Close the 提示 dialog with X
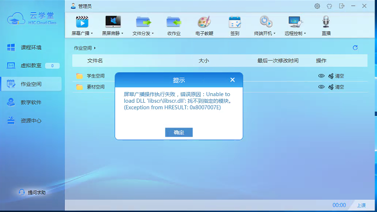The image size is (377, 212). pos(232,80)
